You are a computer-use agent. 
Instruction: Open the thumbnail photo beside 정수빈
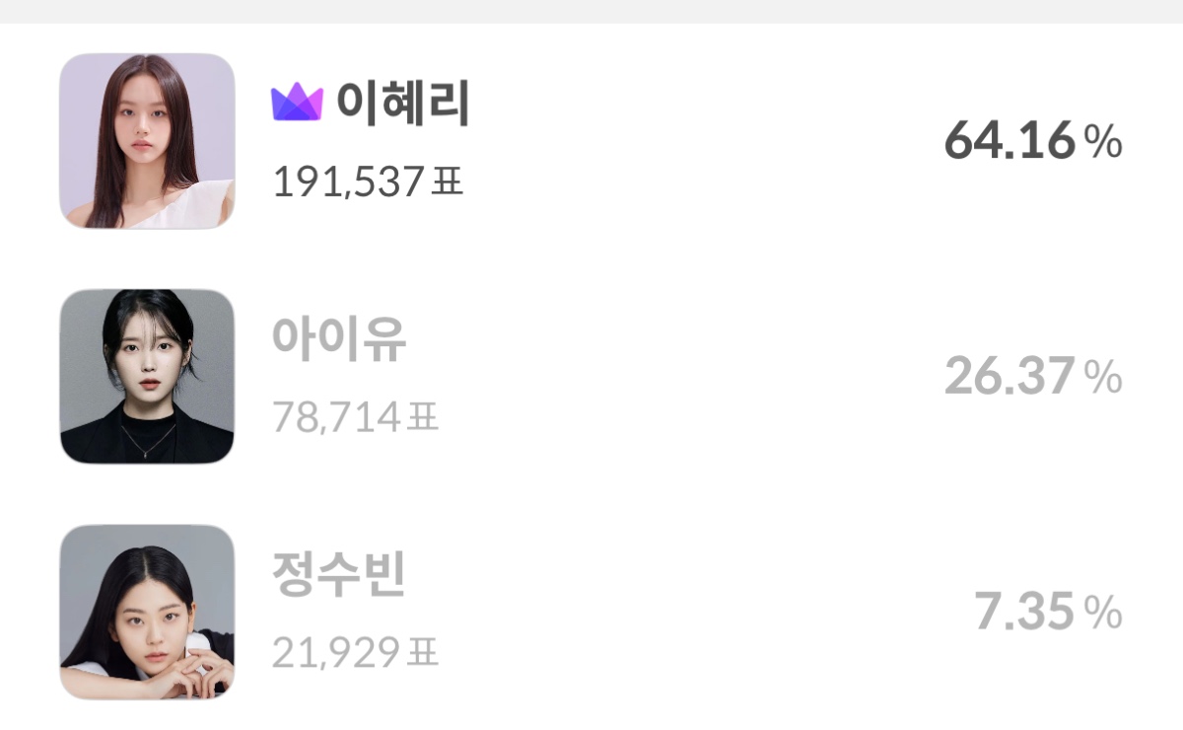(x=147, y=612)
